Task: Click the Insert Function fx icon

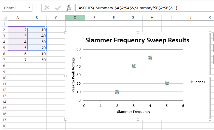Action: (69, 8)
